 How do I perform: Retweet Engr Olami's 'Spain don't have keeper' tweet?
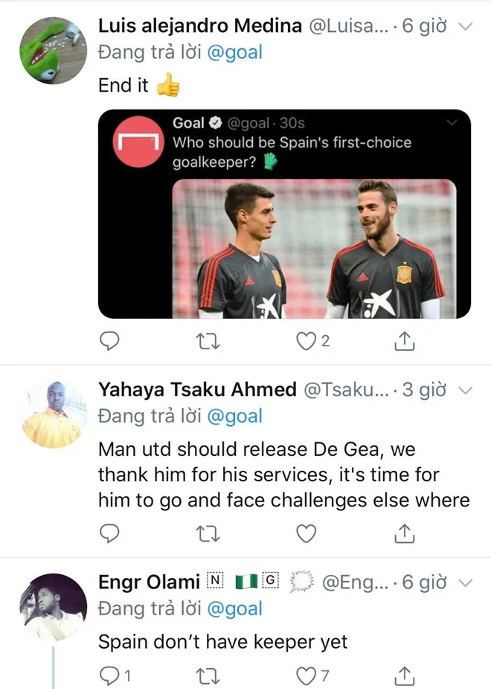tap(208, 676)
